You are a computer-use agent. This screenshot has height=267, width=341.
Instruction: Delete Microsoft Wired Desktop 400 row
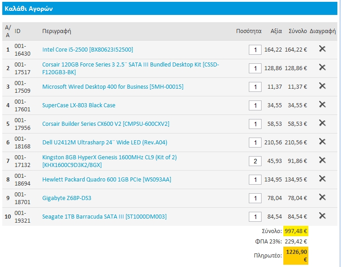tap(322, 86)
